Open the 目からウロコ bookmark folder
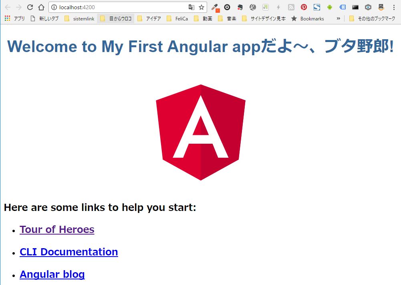The width and height of the screenshot is (401, 285). [116, 18]
